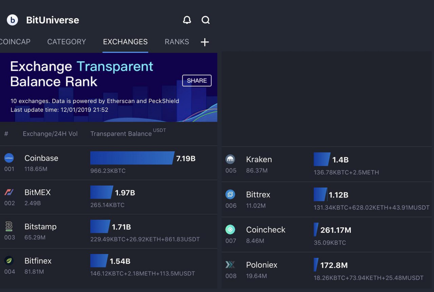Image resolution: width=434 pixels, height=292 pixels.
Task: Tap the BitUniverse logo icon
Action: (13, 20)
